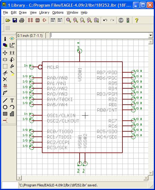Select the Mirror tool
155x190 pixels.
(5, 60)
